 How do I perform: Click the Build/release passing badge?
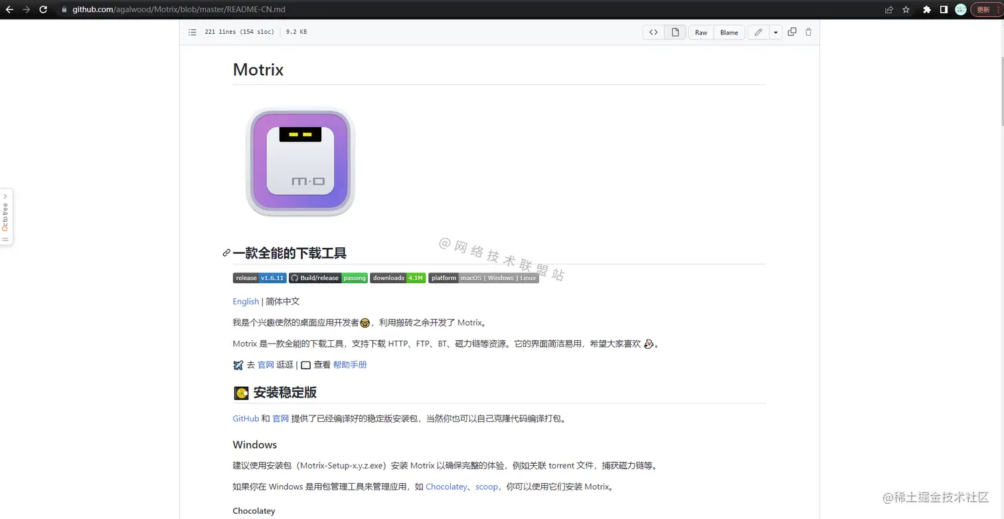(328, 278)
